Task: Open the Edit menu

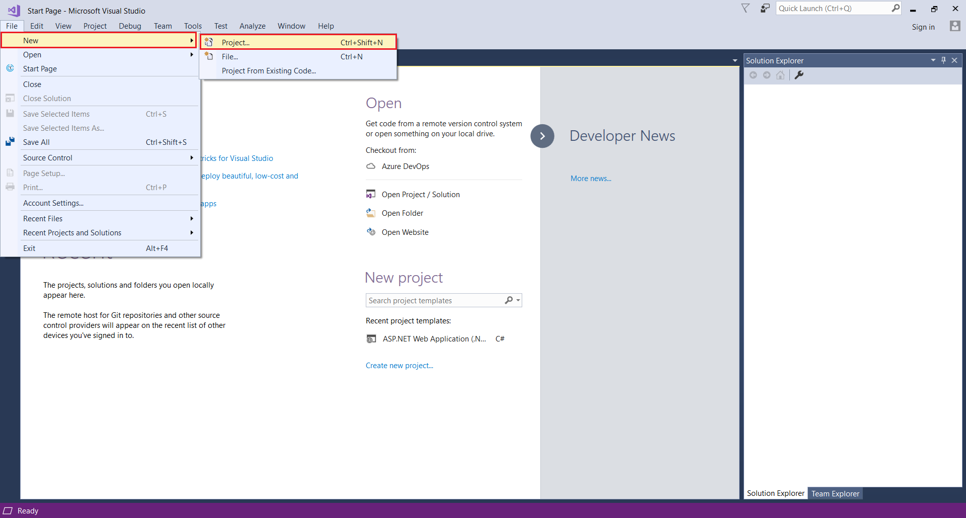Action: [x=37, y=26]
